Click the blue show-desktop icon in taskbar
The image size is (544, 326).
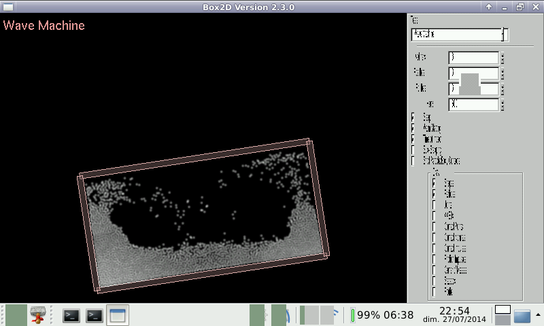click(x=522, y=316)
